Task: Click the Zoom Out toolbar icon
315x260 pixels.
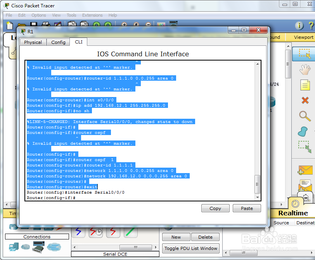Action: point(148,24)
